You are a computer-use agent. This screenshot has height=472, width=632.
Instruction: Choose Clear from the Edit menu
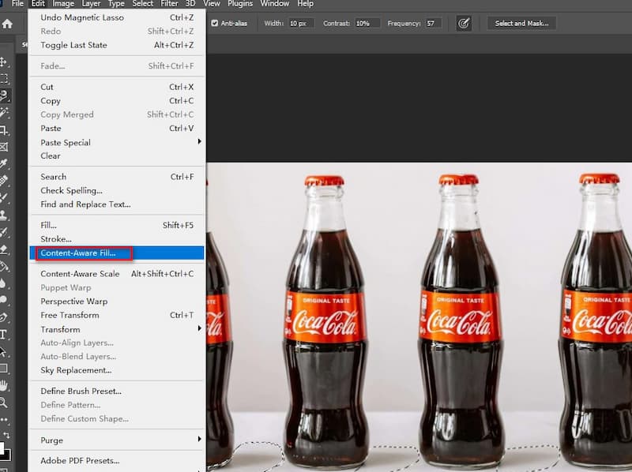pyautogui.click(x=117, y=155)
